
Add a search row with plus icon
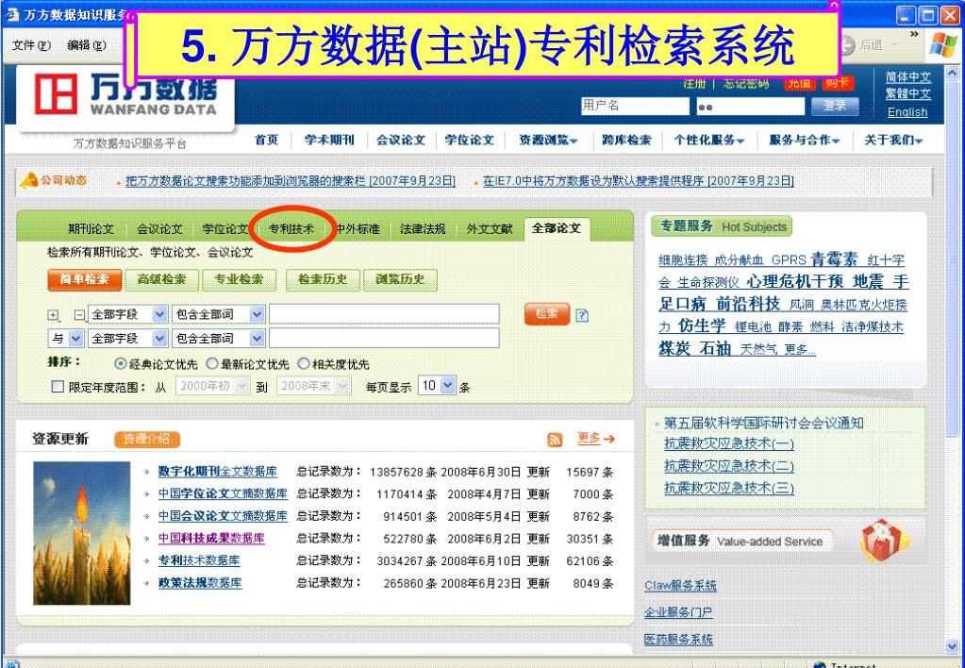(54, 315)
